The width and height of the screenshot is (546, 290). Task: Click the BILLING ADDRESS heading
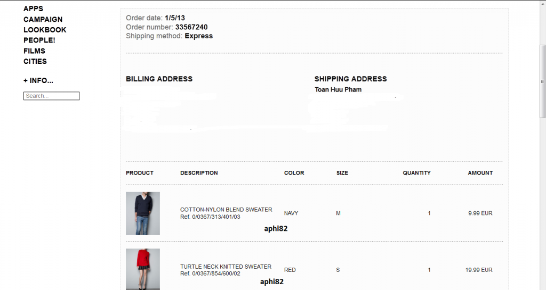159,79
